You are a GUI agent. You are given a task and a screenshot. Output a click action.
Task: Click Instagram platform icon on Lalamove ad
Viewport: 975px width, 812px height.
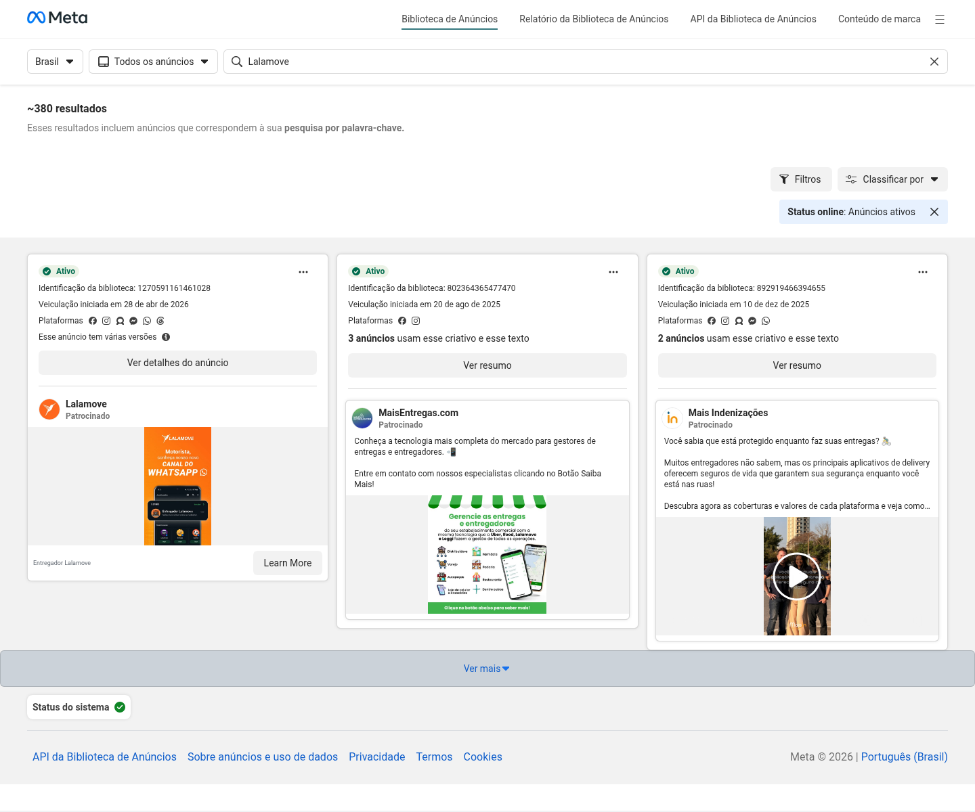pos(106,321)
